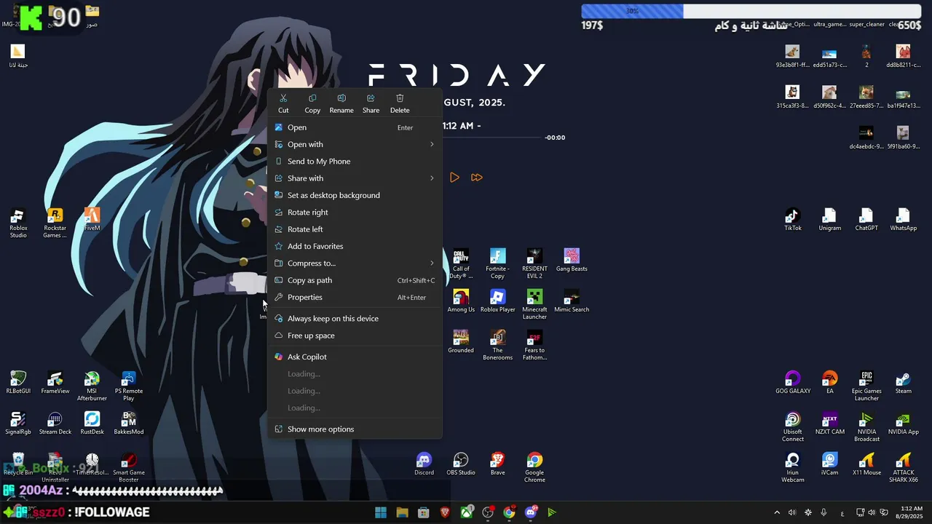Open Grounded game icon
This screenshot has height=524, width=932.
click(x=461, y=341)
